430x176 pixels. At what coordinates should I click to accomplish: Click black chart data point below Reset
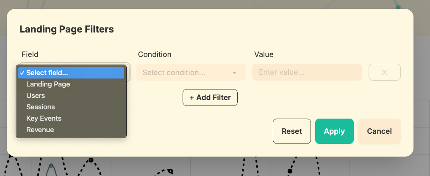coord(290,171)
